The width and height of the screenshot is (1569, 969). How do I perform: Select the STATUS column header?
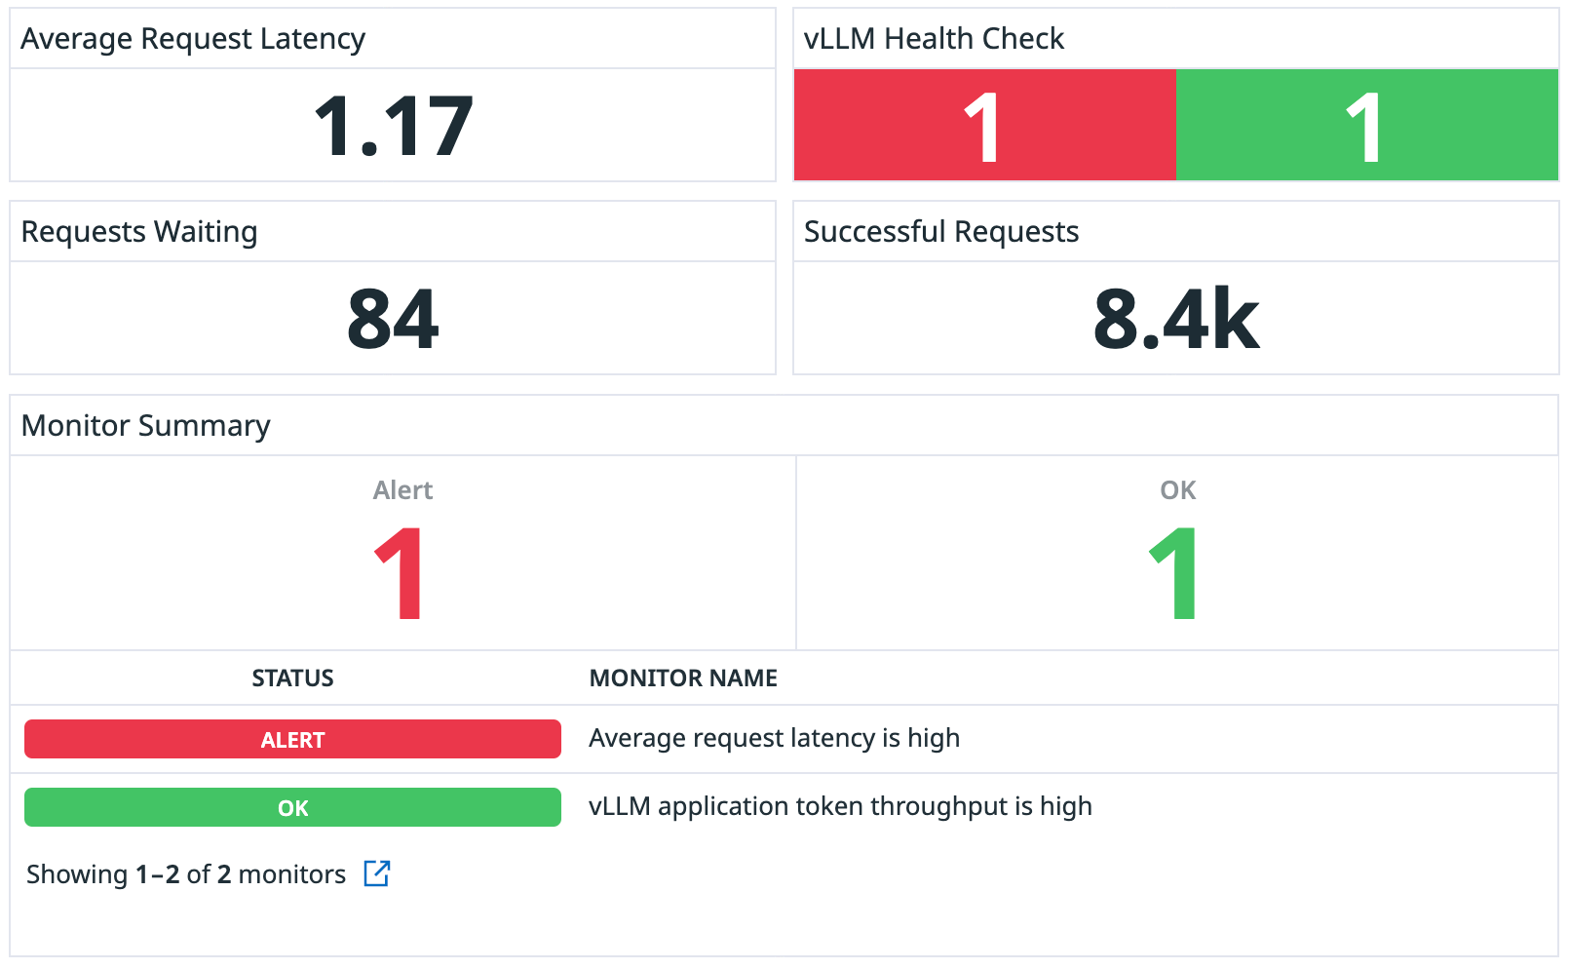(x=292, y=678)
